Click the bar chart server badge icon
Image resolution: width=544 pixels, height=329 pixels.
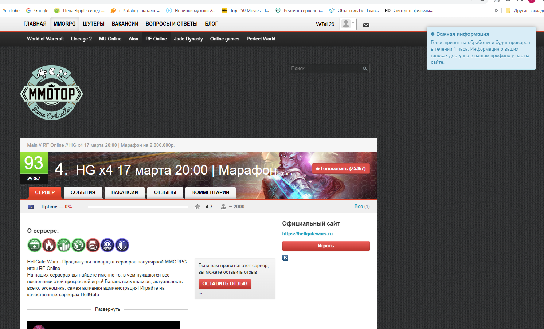[64, 245]
